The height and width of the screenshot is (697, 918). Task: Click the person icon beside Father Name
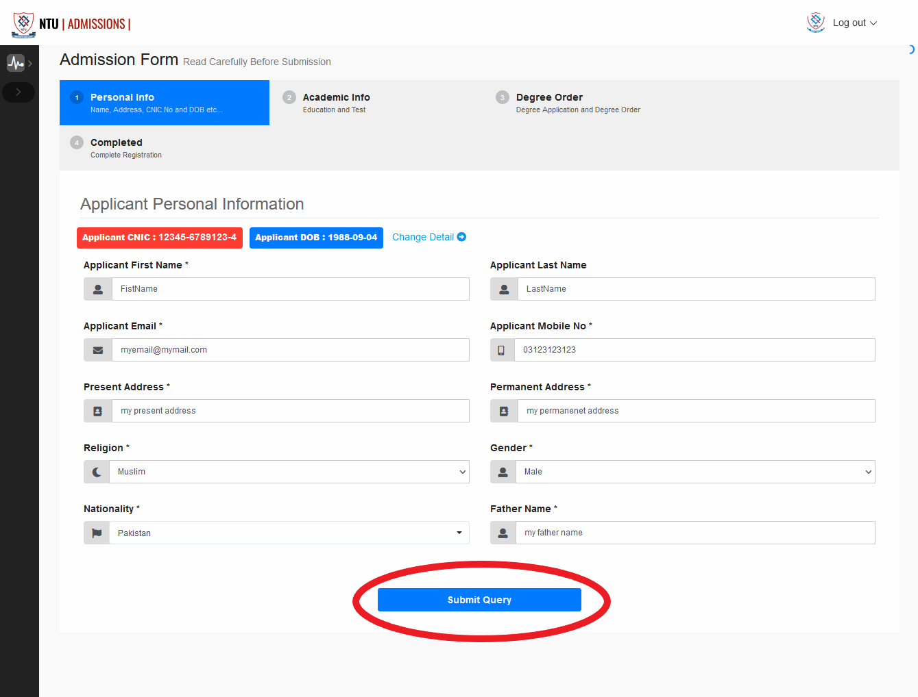tap(503, 533)
